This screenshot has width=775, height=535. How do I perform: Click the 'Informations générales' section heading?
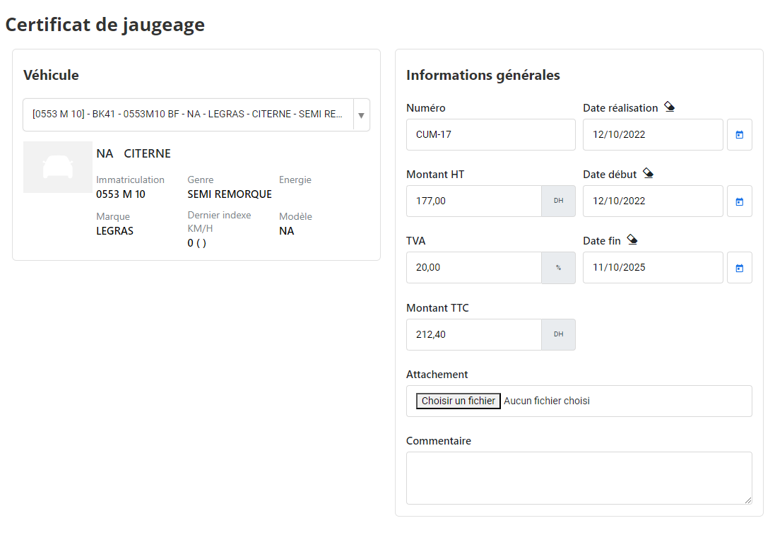[483, 75]
